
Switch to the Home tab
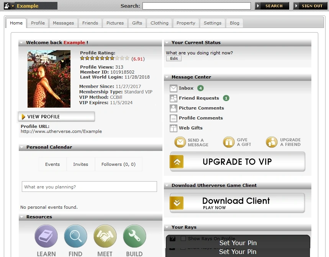point(16,23)
